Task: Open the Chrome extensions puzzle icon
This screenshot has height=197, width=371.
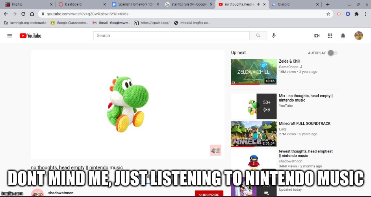Action: point(356,14)
